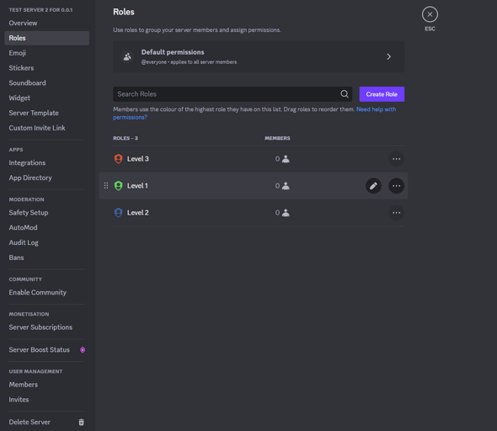
Task: Select the Level 3 role name
Action: [x=138, y=158]
